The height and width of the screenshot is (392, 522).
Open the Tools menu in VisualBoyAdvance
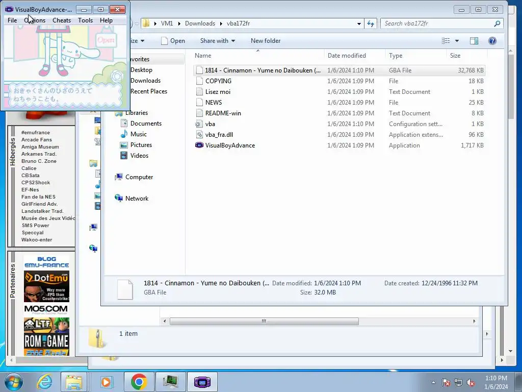(x=85, y=20)
